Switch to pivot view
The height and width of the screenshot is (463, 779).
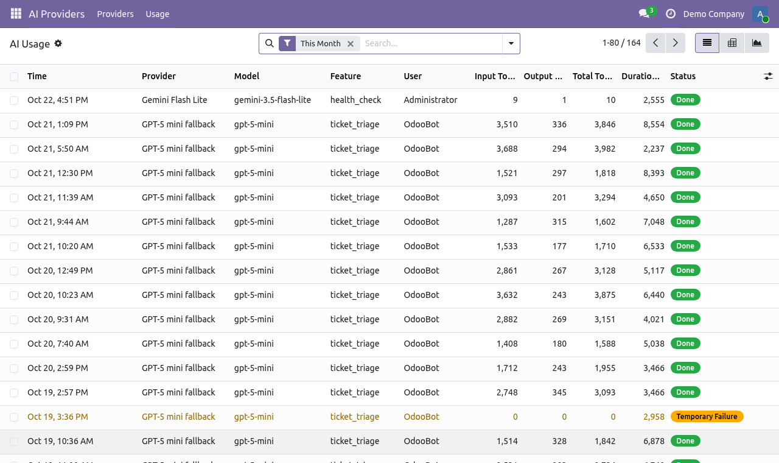pyautogui.click(x=732, y=43)
